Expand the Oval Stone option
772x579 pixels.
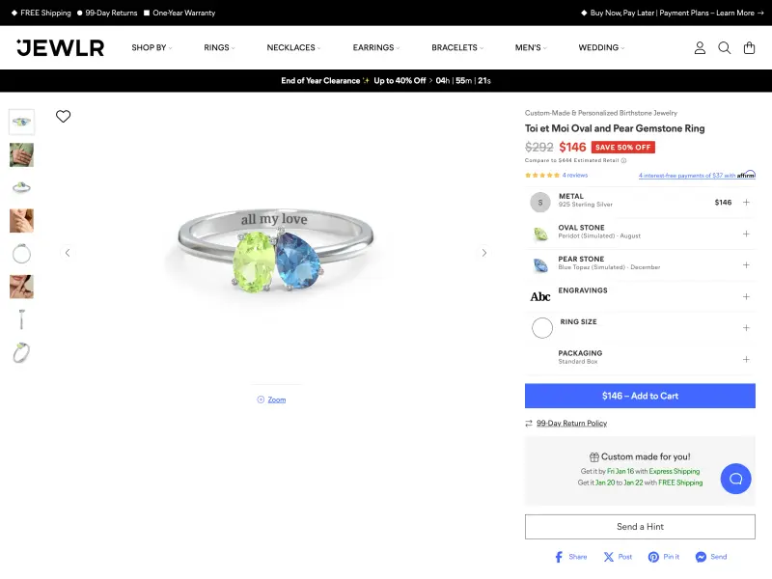pos(746,234)
